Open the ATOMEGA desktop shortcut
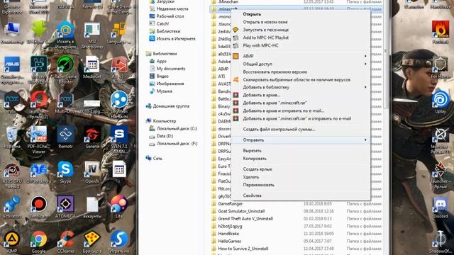This screenshot has height=255, width=454. (x=65, y=208)
